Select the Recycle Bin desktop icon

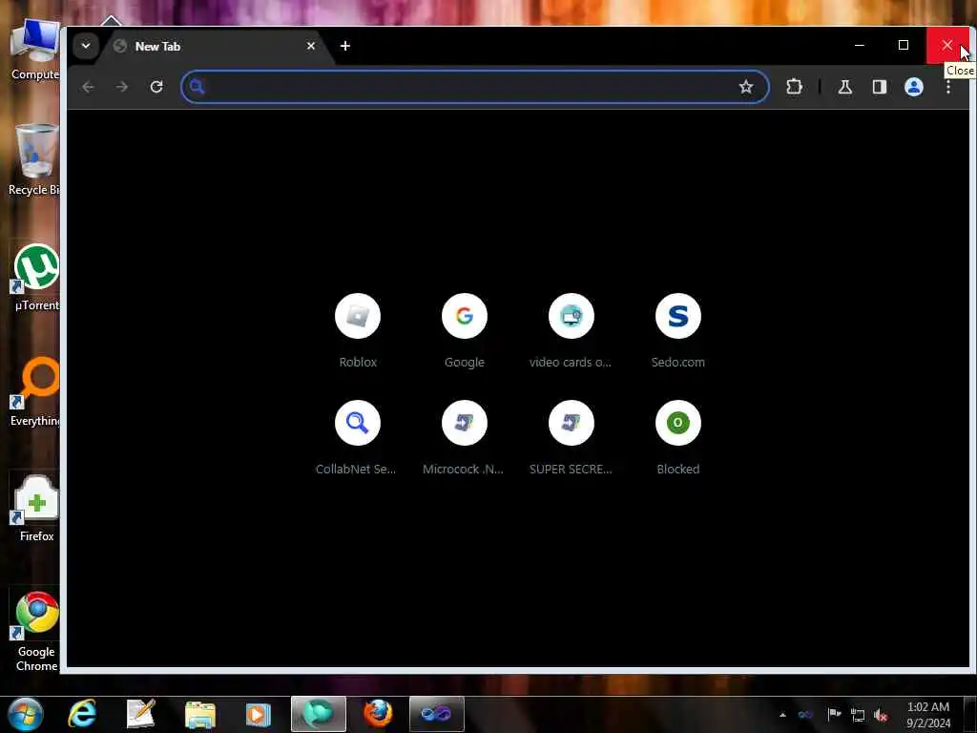pyautogui.click(x=35, y=159)
